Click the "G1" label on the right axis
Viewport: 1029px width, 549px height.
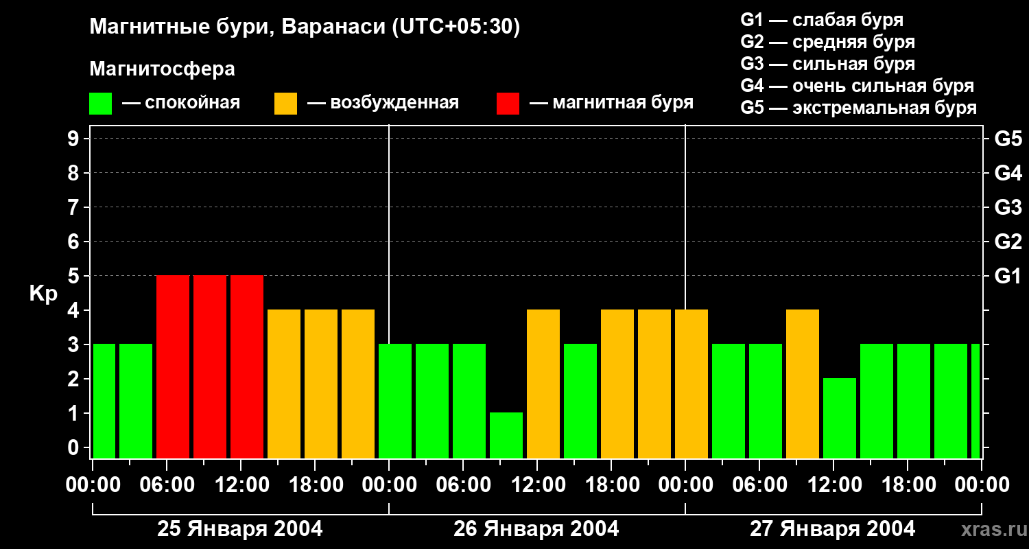[x=1008, y=276]
